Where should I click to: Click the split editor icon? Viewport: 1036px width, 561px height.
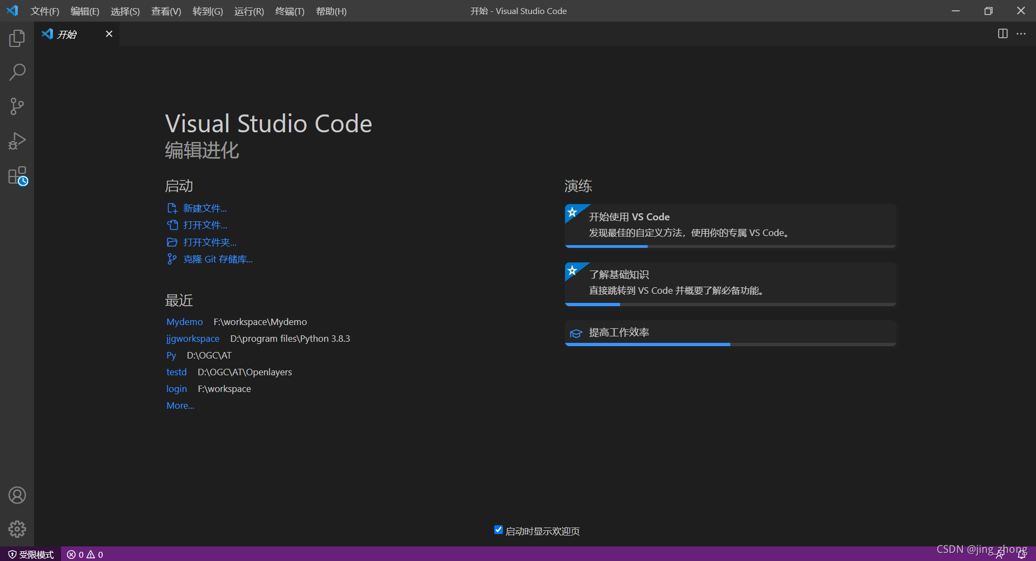(x=1003, y=33)
